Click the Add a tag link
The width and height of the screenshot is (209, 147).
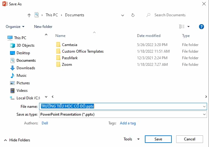pos(128,123)
